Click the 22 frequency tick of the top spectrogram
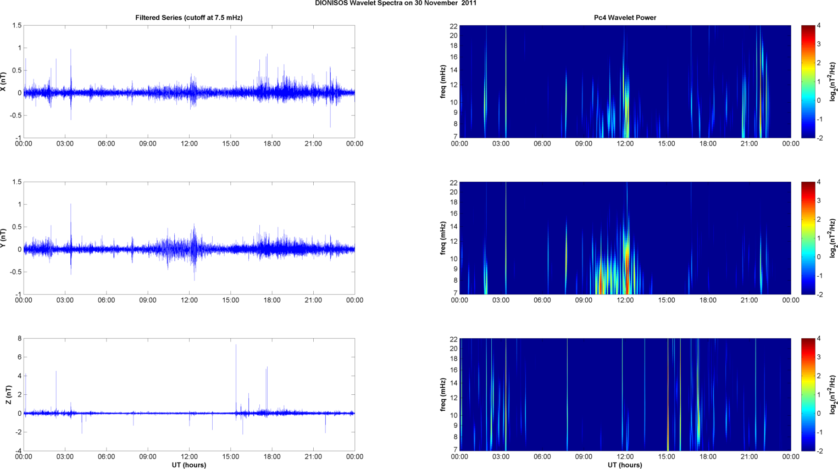Viewport: 838px width, 469px height. click(x=454, y=26)
